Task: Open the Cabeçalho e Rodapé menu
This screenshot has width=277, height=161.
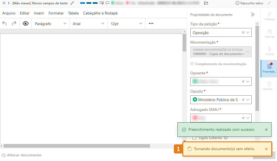Action: (x=100, y=13)
